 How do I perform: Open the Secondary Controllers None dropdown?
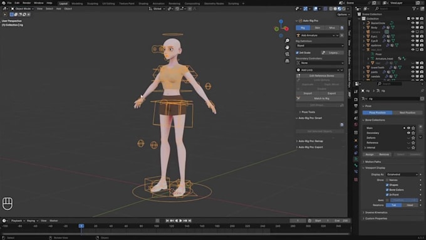(x=319, y=63)
